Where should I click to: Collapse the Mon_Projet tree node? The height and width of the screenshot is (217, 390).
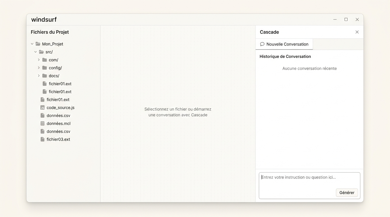point(32,44)
